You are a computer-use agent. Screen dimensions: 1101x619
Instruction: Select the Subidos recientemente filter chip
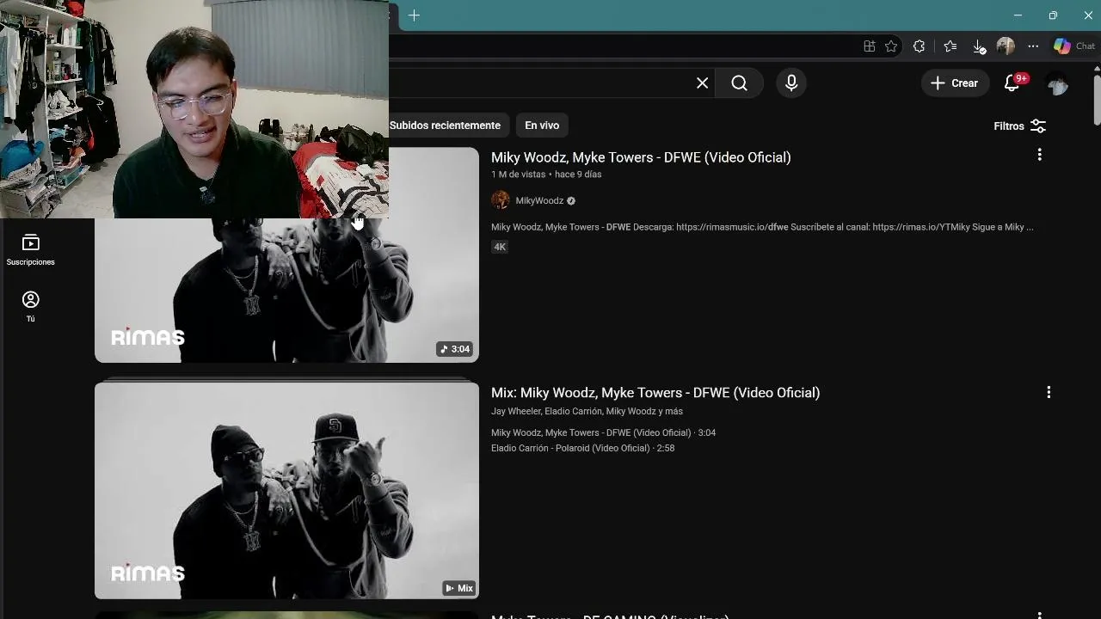(x=445, y=126)
